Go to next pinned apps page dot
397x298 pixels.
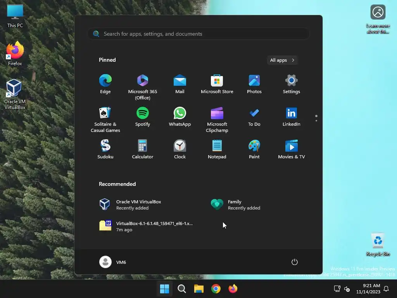tap(316, 121)
